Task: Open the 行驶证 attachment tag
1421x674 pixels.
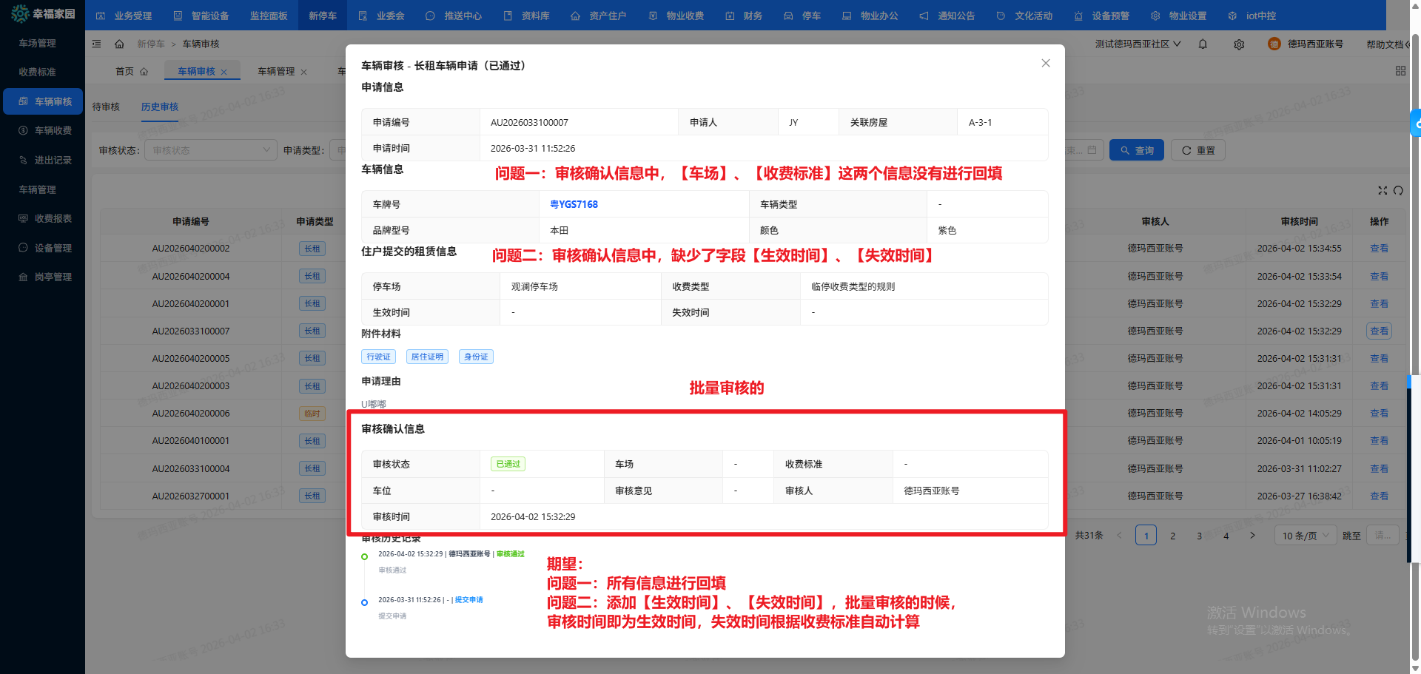Action: click(378, 357)
